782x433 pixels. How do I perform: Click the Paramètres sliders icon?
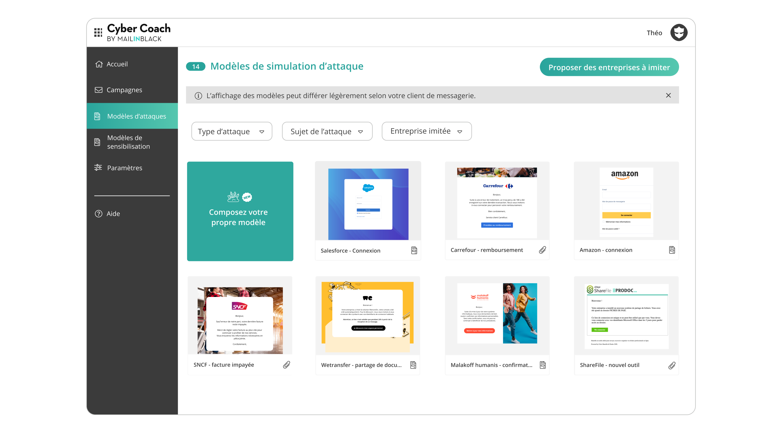[x=98, y=167]
